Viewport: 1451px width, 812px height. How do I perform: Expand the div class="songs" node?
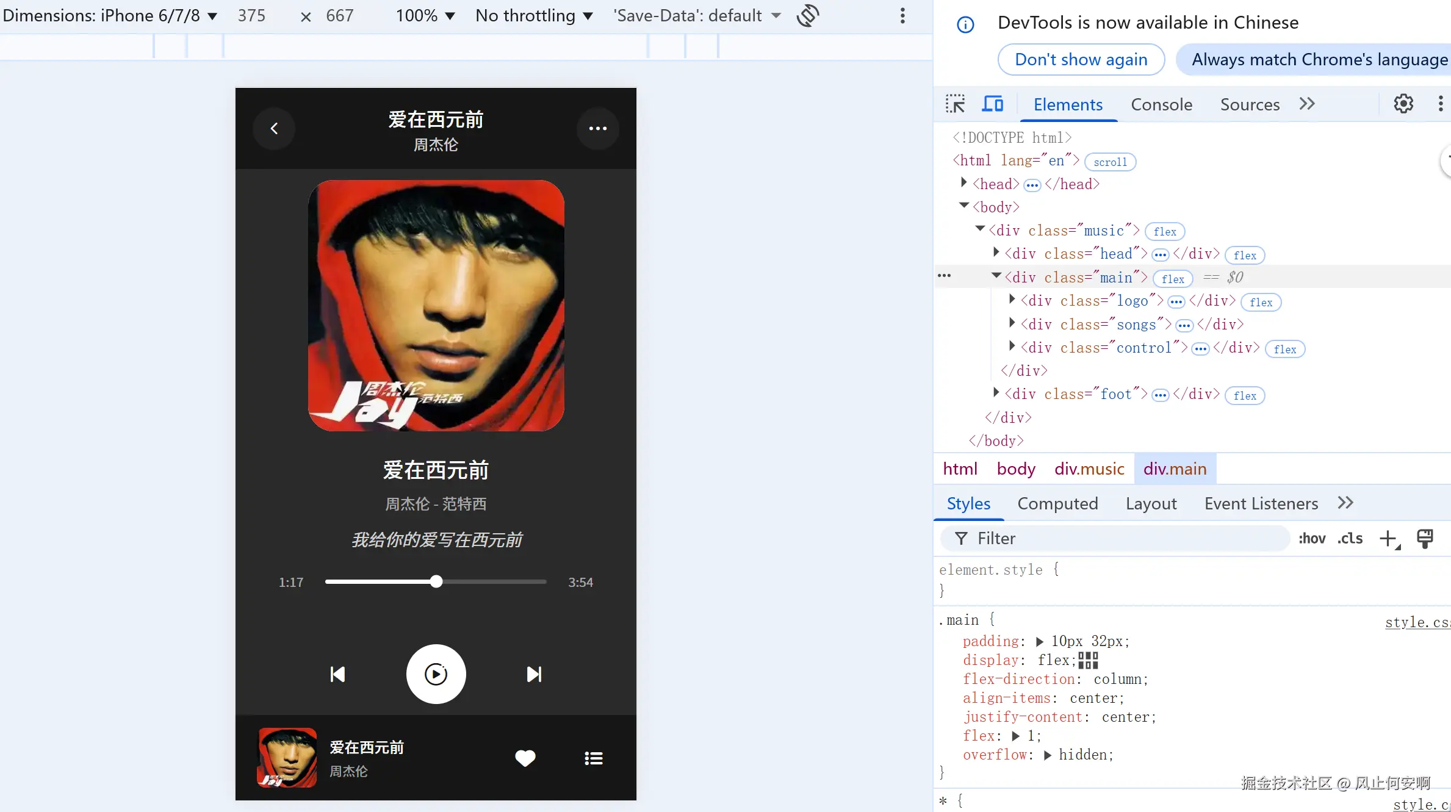(x=1012, y=324)
